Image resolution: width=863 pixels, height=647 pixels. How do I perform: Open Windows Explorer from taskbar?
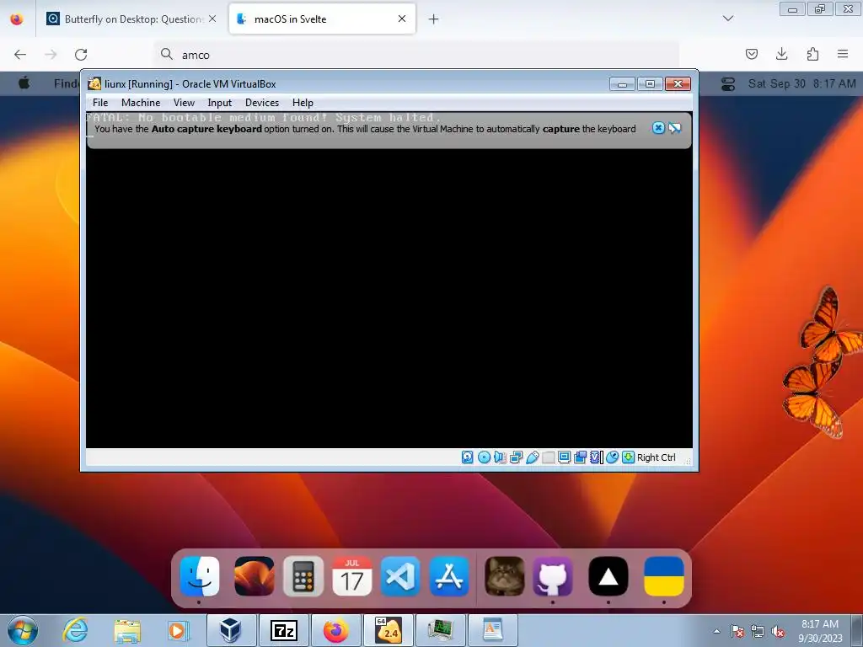(x=127, y=630)
